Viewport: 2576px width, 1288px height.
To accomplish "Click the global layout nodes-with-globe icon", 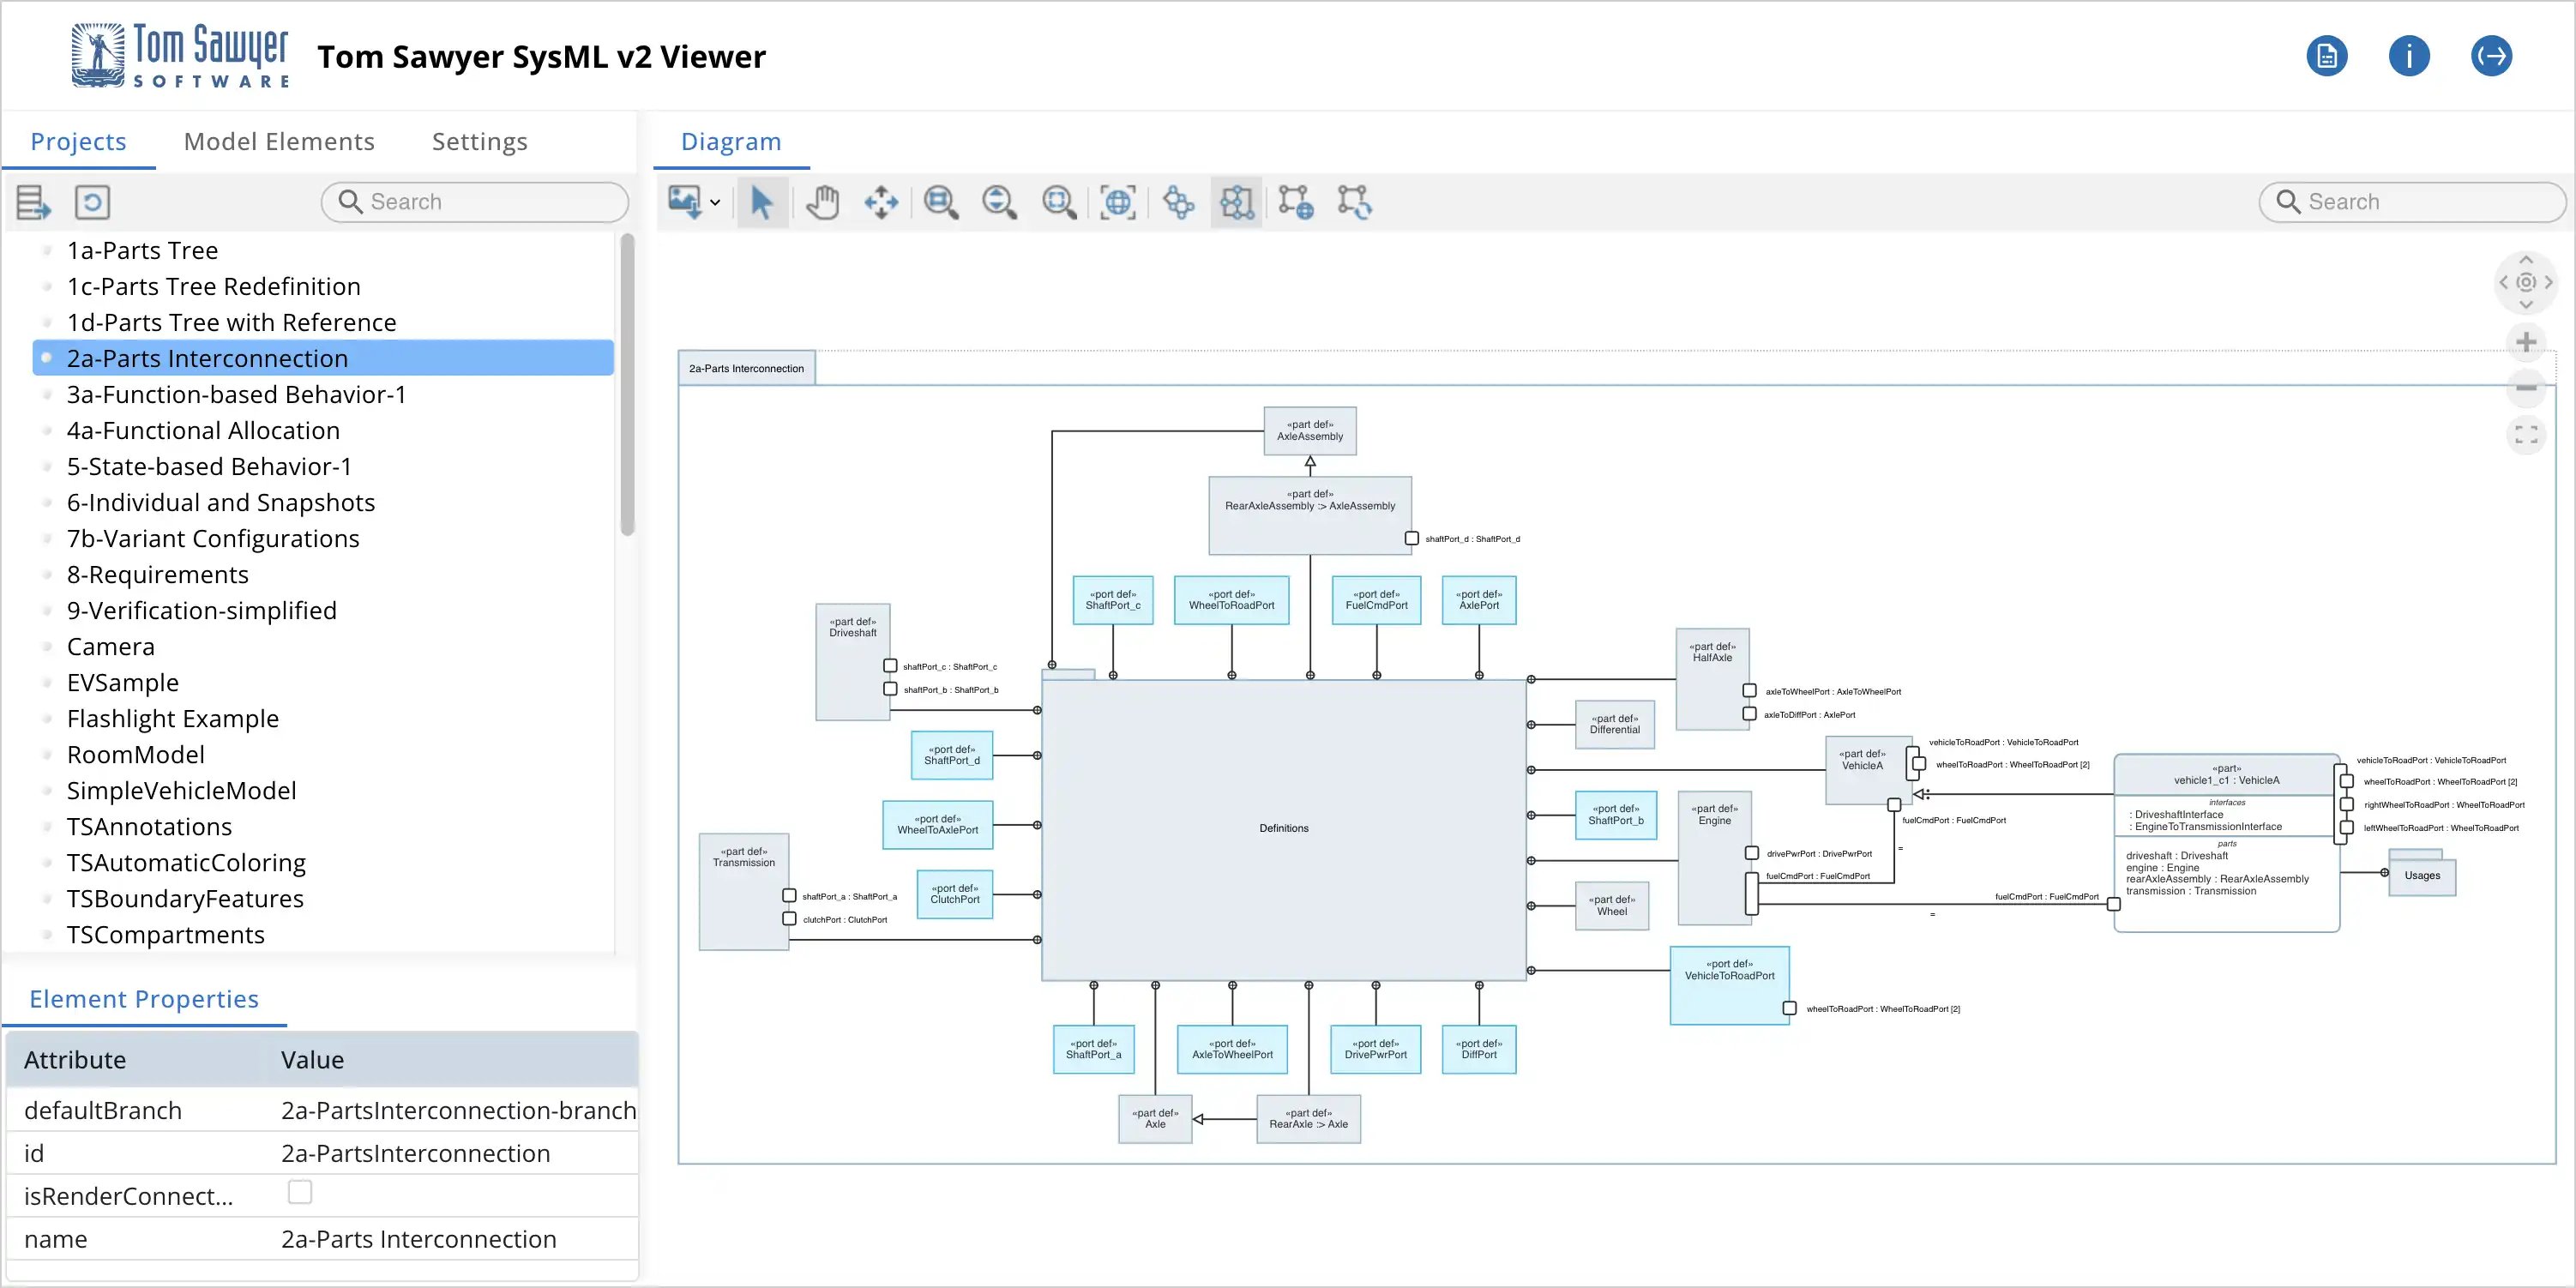I will (x=1296, y=202).
